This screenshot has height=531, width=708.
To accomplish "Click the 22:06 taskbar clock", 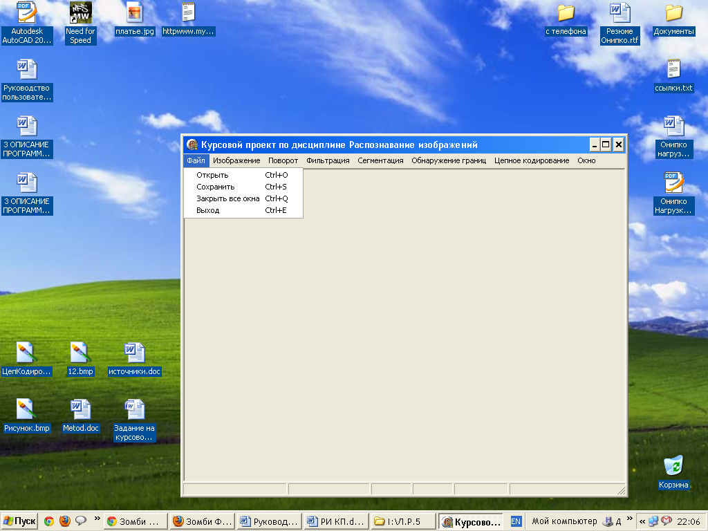I will 689,521.
